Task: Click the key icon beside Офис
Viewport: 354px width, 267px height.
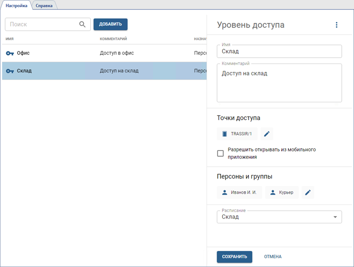Action: pos(10,53)
